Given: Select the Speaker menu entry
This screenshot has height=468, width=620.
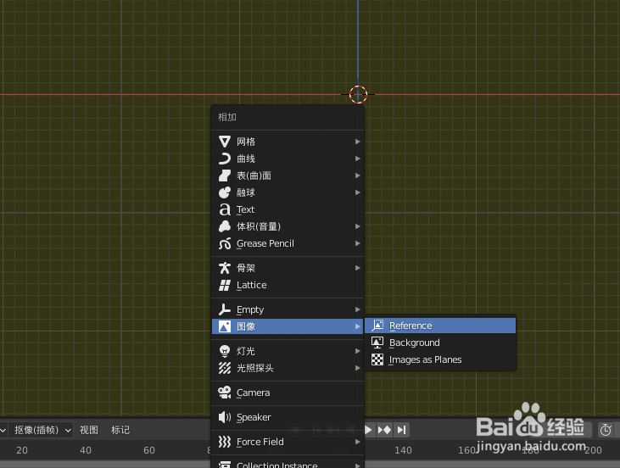Looking at the screenshot, I should pos(288,417).
